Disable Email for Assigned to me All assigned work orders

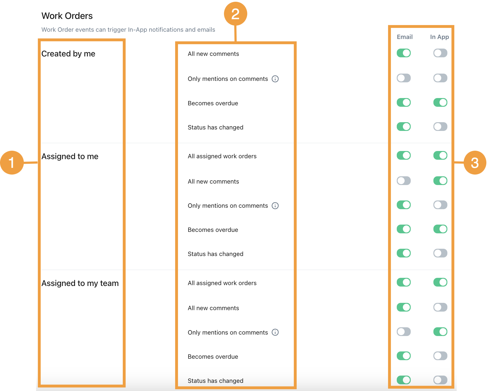coord(404,155)
